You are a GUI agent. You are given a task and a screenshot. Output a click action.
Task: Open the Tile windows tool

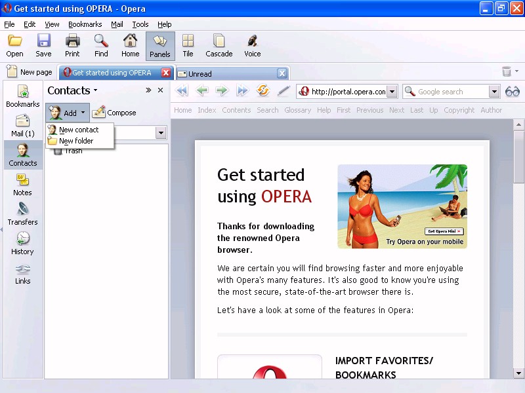click(x=188, y=46)
